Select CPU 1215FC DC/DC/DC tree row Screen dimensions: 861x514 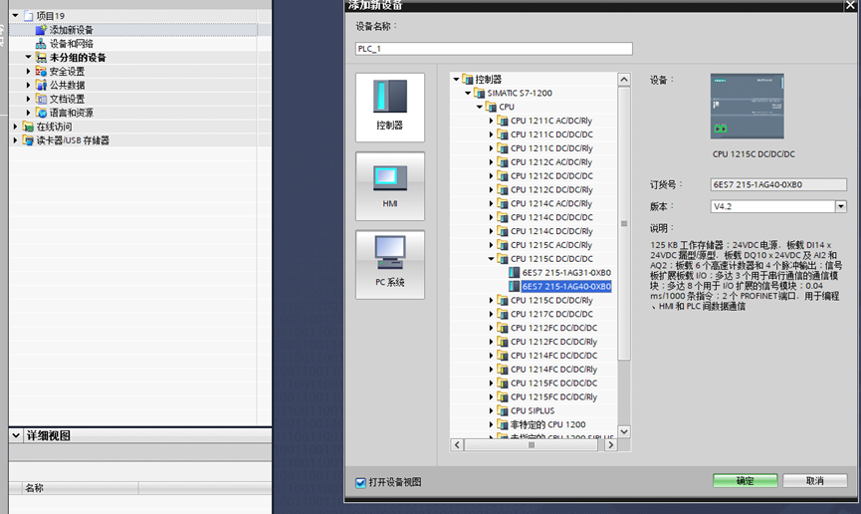(553, 384)
